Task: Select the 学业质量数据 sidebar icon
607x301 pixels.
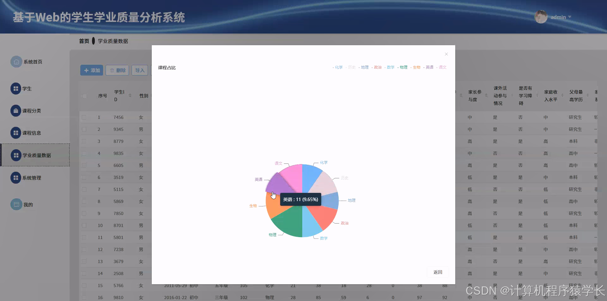Action: [x=16, y=155]
